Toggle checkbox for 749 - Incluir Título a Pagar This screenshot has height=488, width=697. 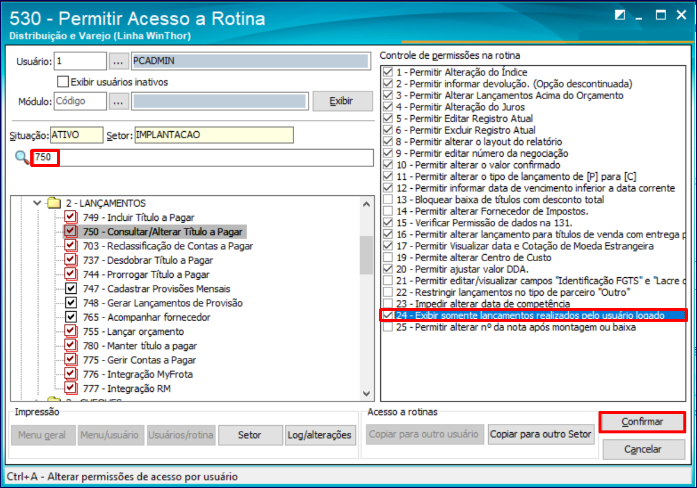(71, 217)
